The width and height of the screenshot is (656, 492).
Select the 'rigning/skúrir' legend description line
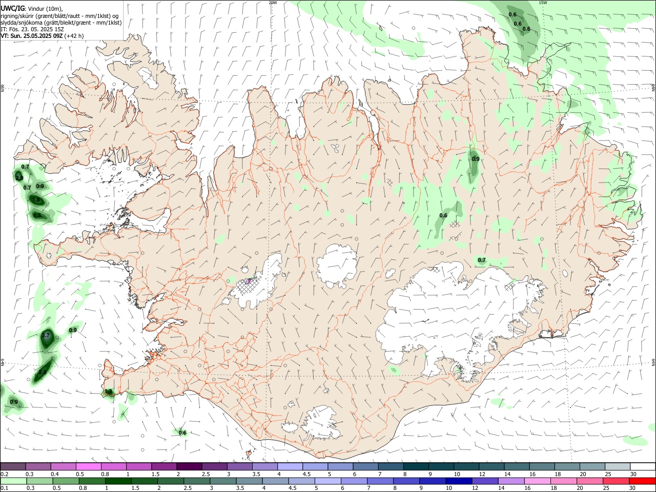click(60, 16)
